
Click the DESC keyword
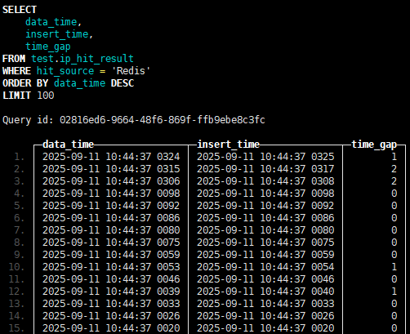click(123, 83)
